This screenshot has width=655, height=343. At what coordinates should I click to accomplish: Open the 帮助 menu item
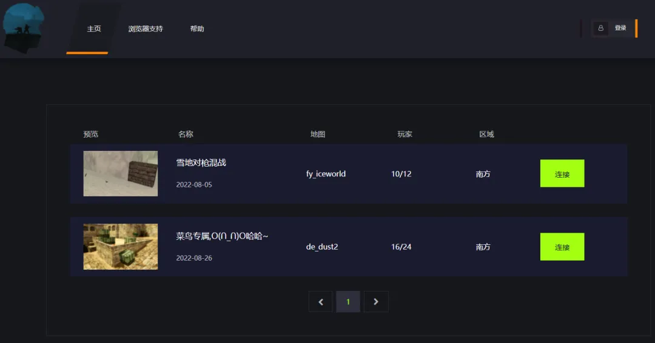click(197, 28)
